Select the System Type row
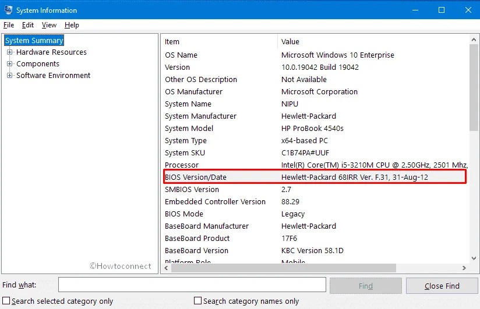480x309 pixels. (x=315, y=141)
